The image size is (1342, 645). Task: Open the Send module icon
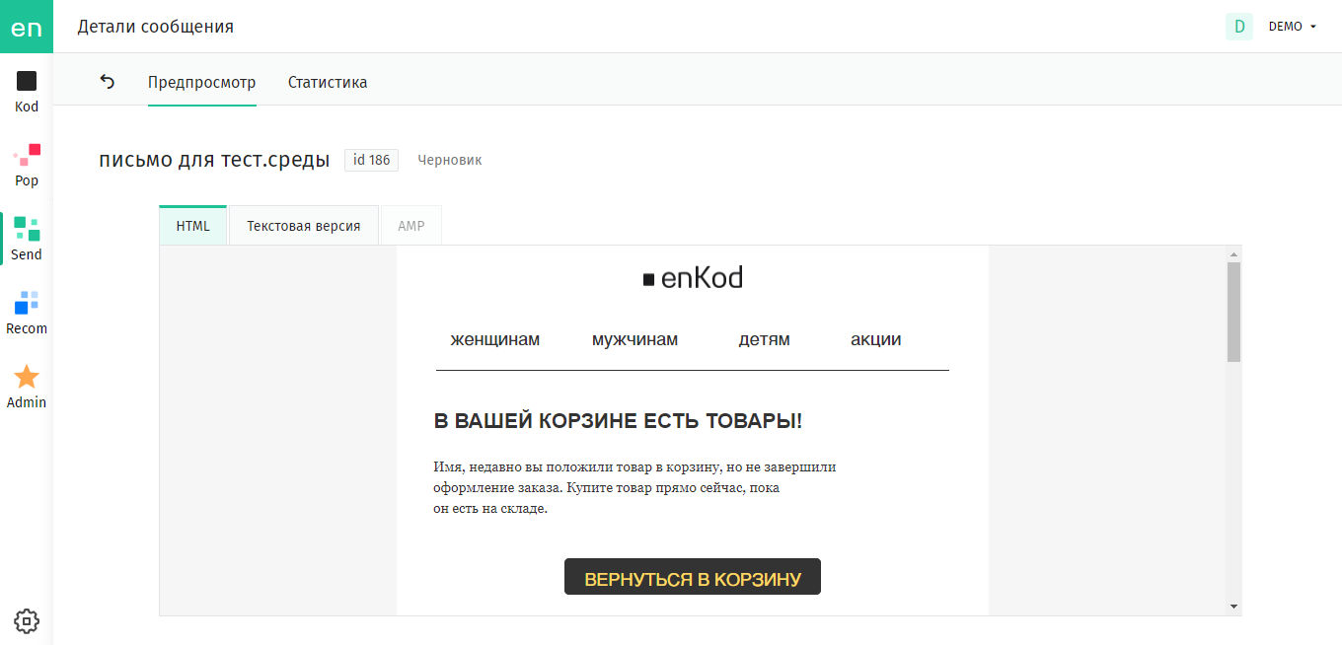[x=27, y=229]
